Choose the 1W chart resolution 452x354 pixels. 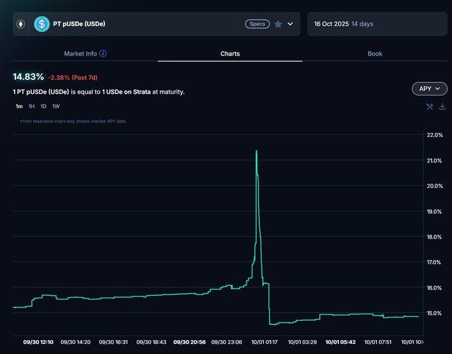pyautogui.click(x=56, y=106)
